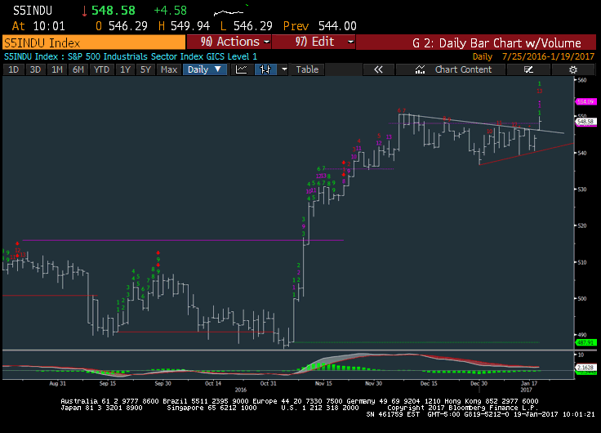Switch to Table view
This screenshot has width=601, height=433.
(x=307, y=69)
